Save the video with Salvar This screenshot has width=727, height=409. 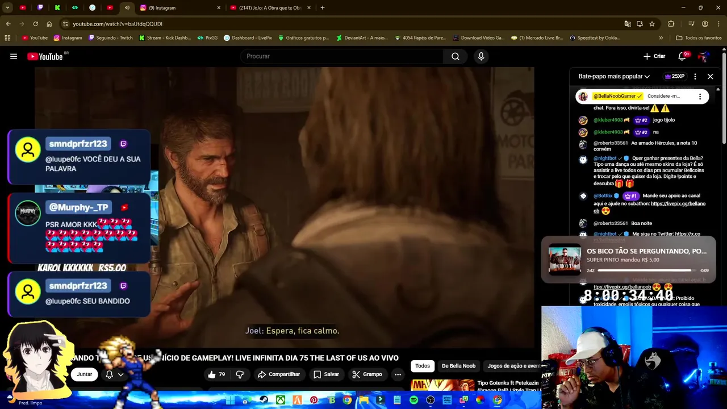[326, 374]
